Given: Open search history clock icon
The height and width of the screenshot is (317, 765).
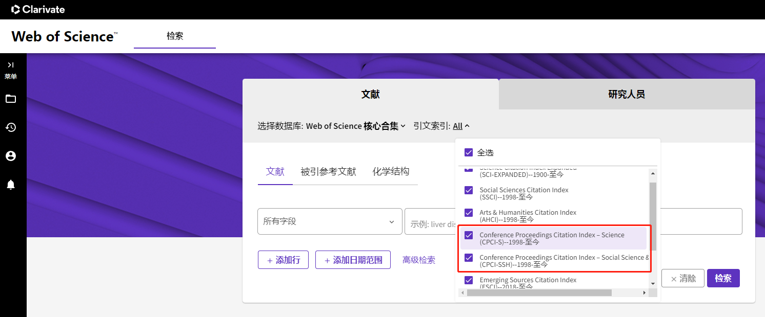Looking at the screenshot, I should point(10,127).
